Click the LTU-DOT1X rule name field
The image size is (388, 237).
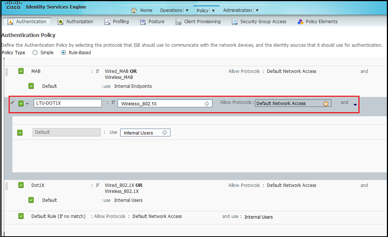pyautogui.click(x=67, y=103)
